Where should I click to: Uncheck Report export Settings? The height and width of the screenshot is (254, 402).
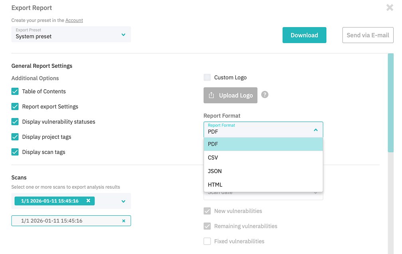click(x=15, y=106)
